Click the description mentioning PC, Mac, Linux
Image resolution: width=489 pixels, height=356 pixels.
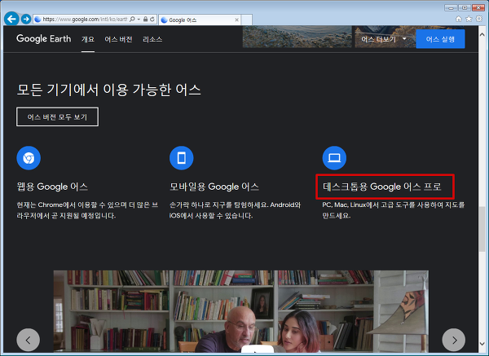tap(394, 210)
